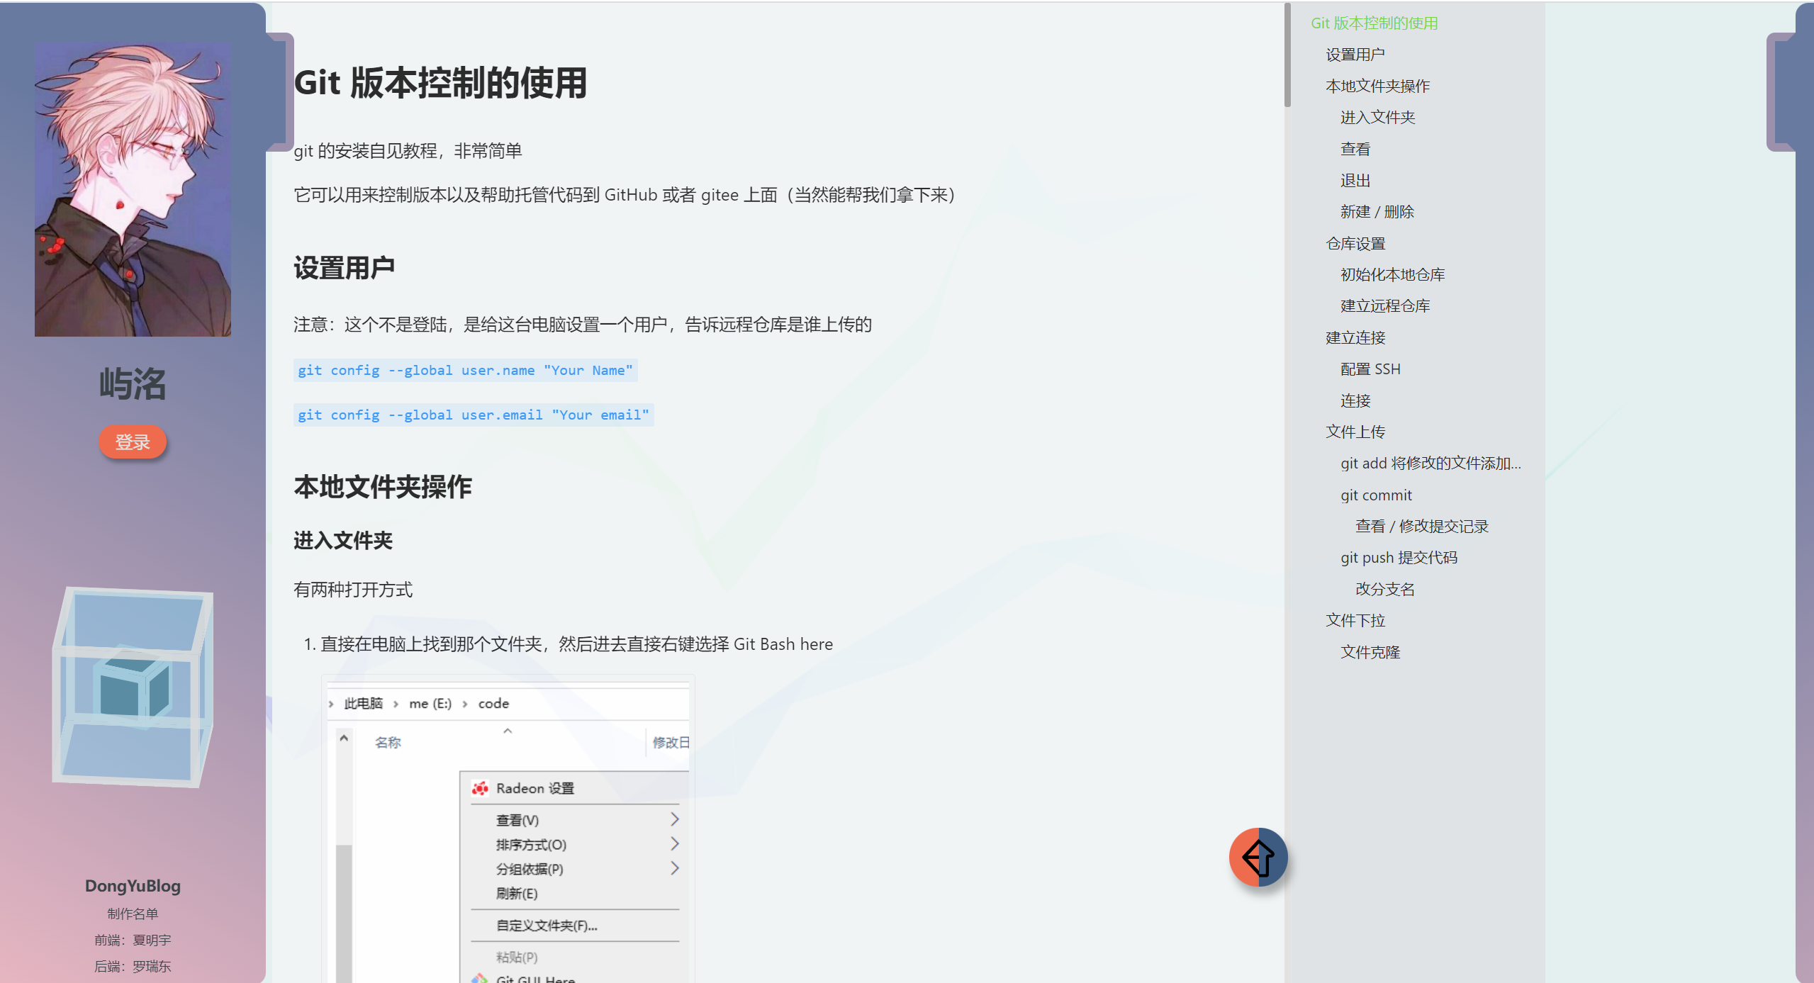
Task: Click 刷新(E) in the screenshot context menu
Action: coord(517,894)
